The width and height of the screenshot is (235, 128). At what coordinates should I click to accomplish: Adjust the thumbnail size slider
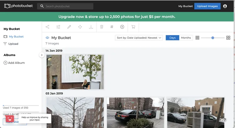(x=213, y=38)
